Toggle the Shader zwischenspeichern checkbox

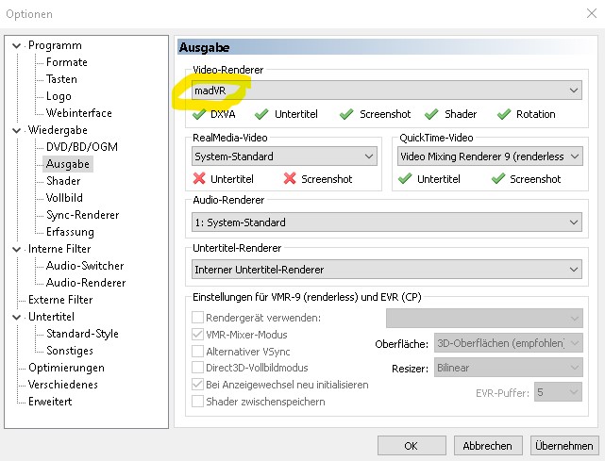(197, 402)
